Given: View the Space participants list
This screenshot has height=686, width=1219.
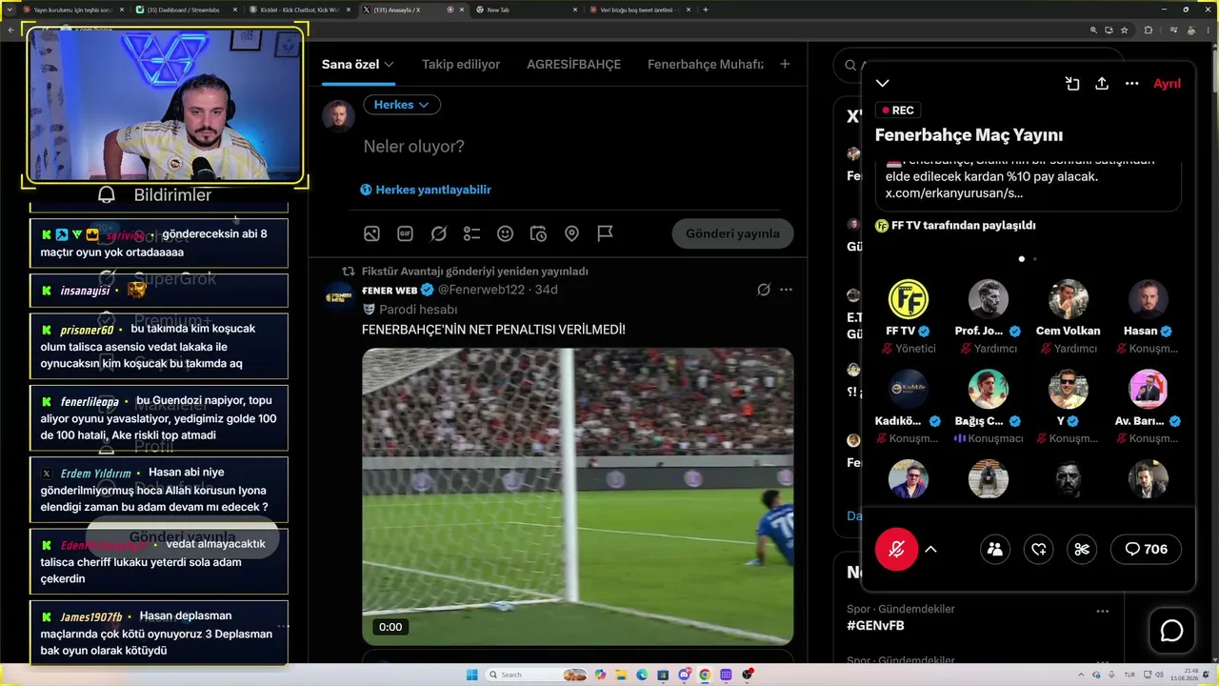Looking at the screenshot, I should click(x=995, y=549).
